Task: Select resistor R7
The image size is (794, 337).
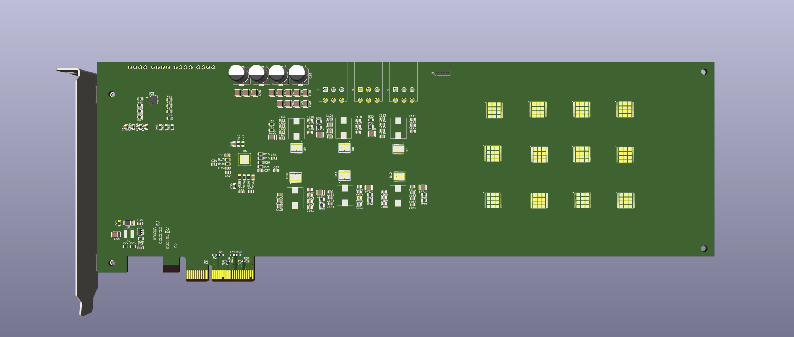Action: (175, 247)
